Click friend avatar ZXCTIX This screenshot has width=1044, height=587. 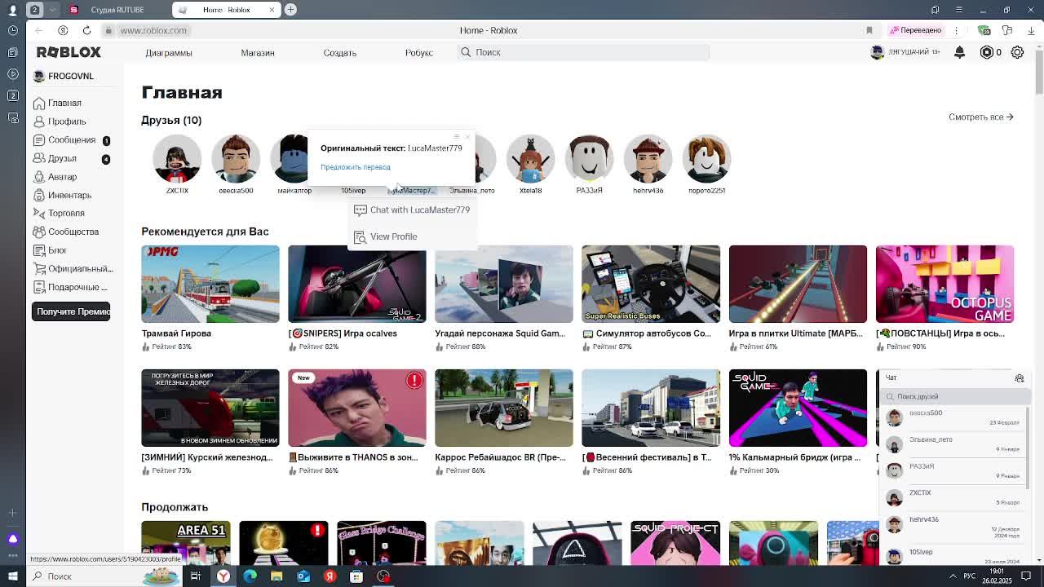(177, 159)
